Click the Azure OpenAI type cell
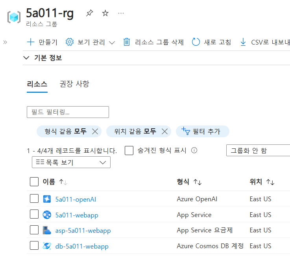This screenshot has height=260, width=290. [x=197, y=199]
